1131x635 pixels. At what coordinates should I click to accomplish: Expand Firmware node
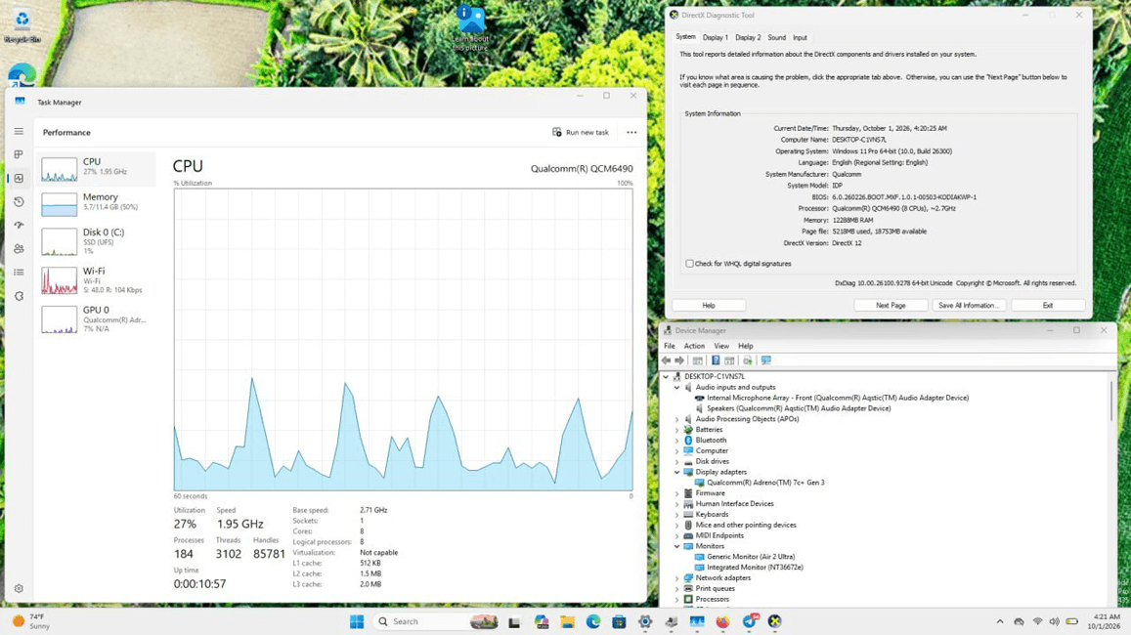click(x=677, y=493)
